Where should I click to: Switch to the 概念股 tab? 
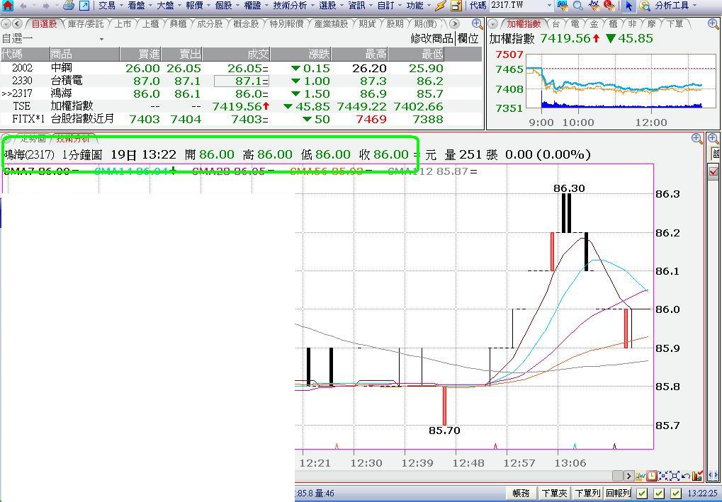(246, 24)
